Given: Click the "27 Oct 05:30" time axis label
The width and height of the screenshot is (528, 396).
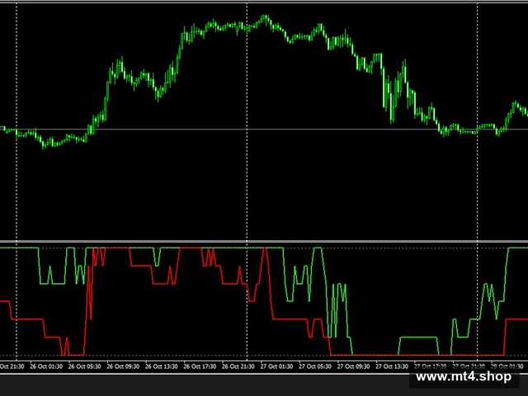Looking at the screenshot, I should tap(315, 366).
